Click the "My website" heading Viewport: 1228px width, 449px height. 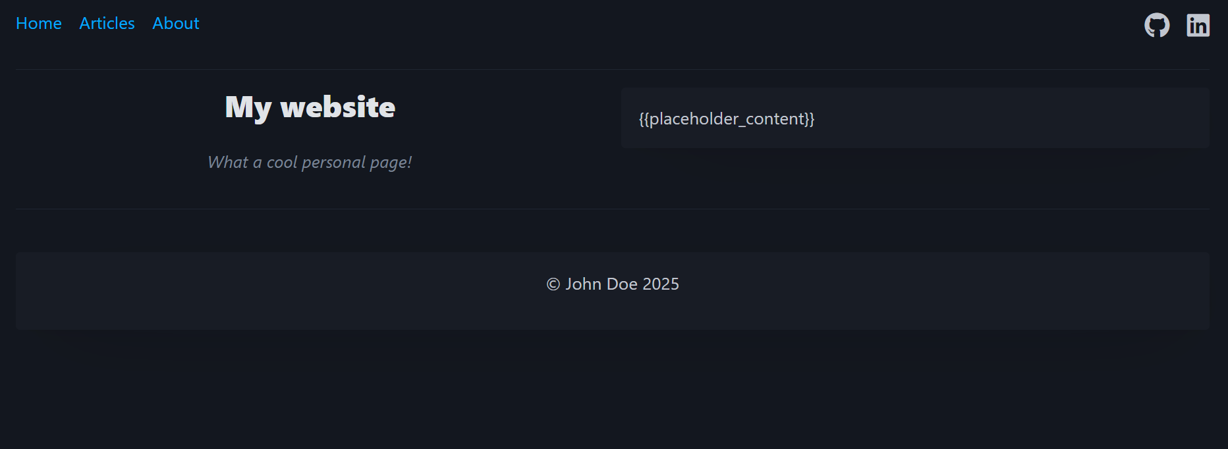[x=310, y=107]
